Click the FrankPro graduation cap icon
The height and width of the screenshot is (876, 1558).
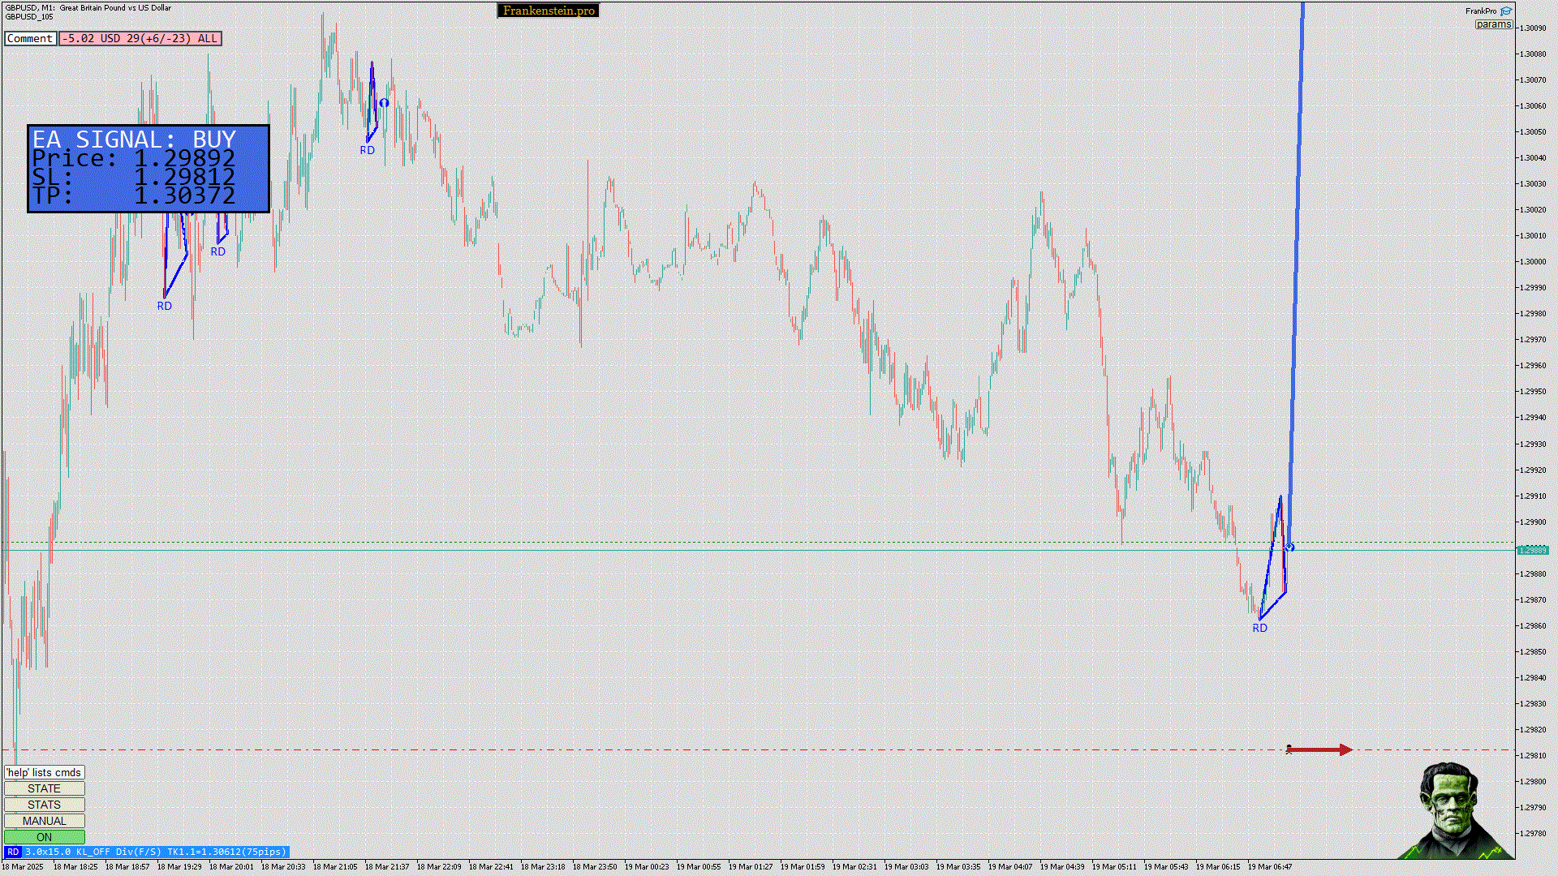(1506, 11)
